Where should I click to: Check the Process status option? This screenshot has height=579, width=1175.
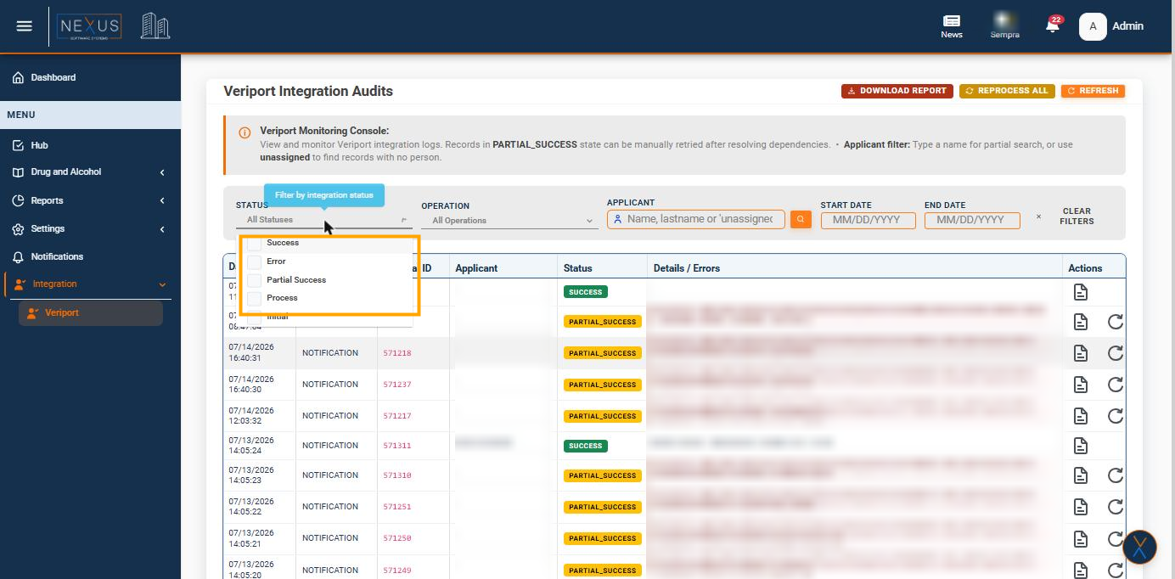point(254,298)
